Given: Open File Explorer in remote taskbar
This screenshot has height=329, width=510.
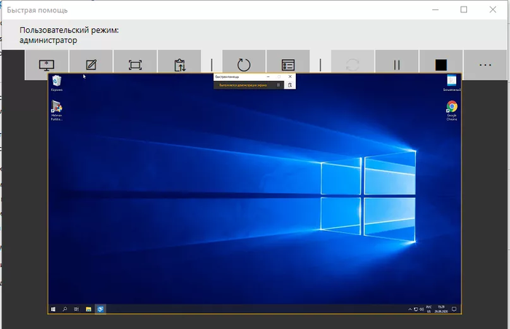Looking at the screenshot, I should click(88, 309).
